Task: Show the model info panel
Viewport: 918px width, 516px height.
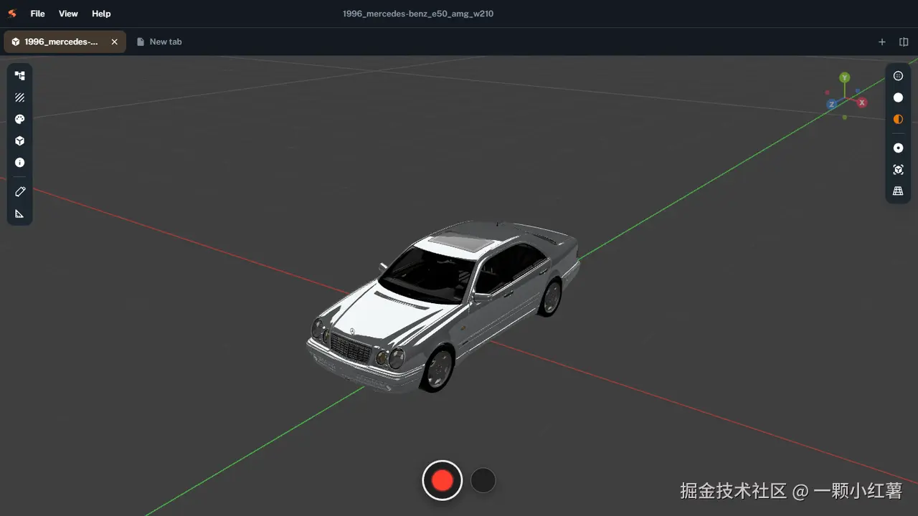Action: click(x=19, y=163)
